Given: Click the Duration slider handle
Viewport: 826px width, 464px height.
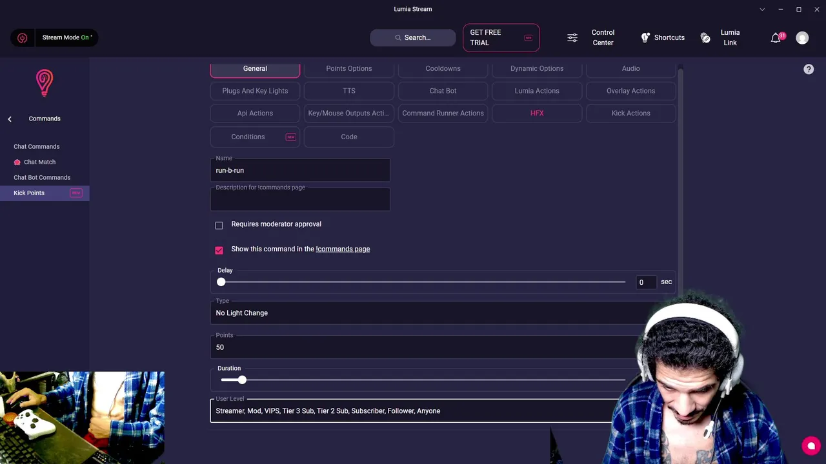Looking at the screenshot, I should 242,380.
